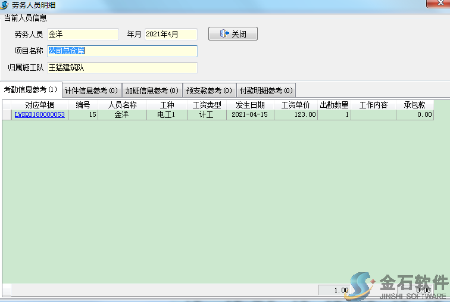This screenshot has height=302, width=450.
Task: Click the 年月 date field
Action: pyautogui.click(x=171, y=35)
